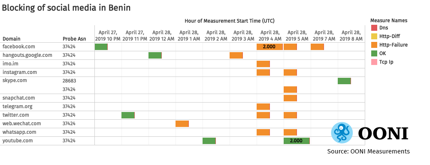The width and height of the screenshot is (430, 165).
Task: Click the OK green legend swatch
Action: pyautogui.click(x=374, y=53)
